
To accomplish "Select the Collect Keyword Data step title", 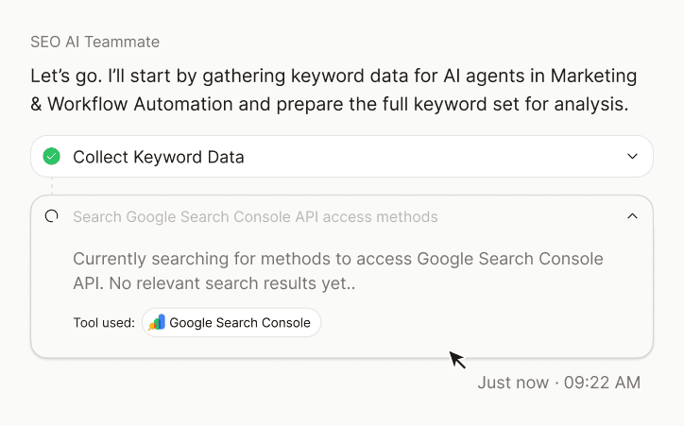I will (158, 157).
